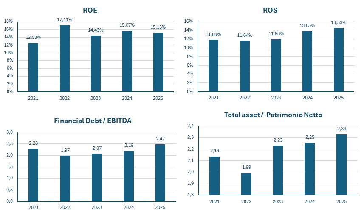Select the 2024 bar in ROS chart
This screenshot has height=220, width=364.
308,61
